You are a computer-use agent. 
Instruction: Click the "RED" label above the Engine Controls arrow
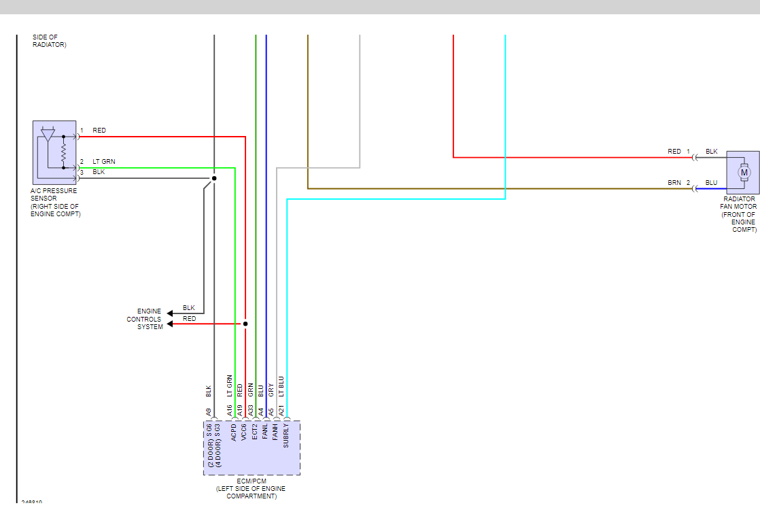point(190,319)
